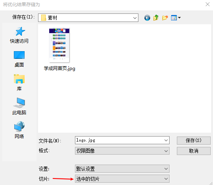Click the 取消 cancel button
The width and height of the screenshot is (213, 185).
pos(193,151)
